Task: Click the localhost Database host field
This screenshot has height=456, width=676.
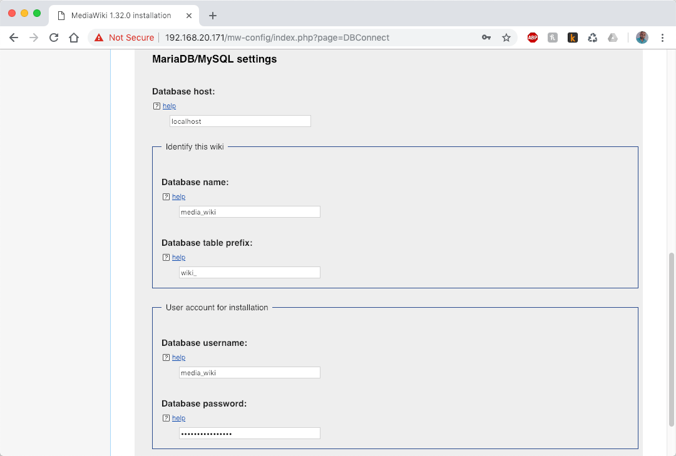Action: [x=240, y=121]
